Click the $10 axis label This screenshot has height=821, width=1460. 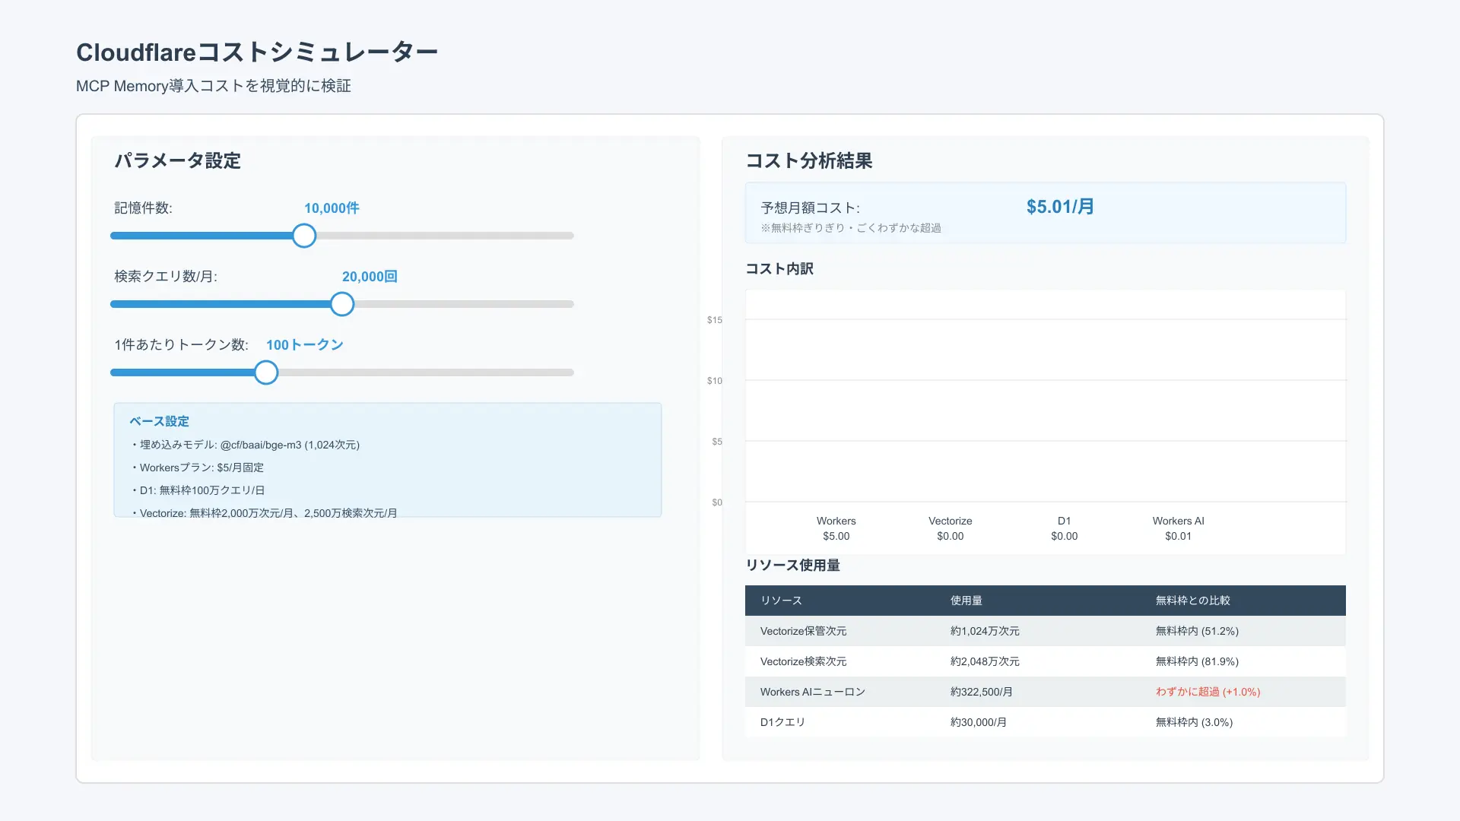tap(715, 381)
